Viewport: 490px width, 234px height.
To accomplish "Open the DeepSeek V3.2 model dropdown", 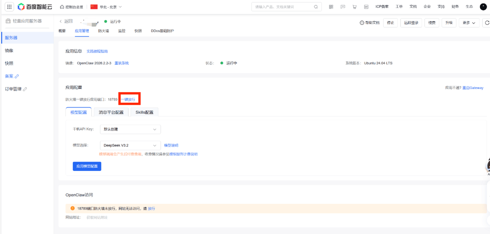I will pyautogui.click(x=130, y=145).
